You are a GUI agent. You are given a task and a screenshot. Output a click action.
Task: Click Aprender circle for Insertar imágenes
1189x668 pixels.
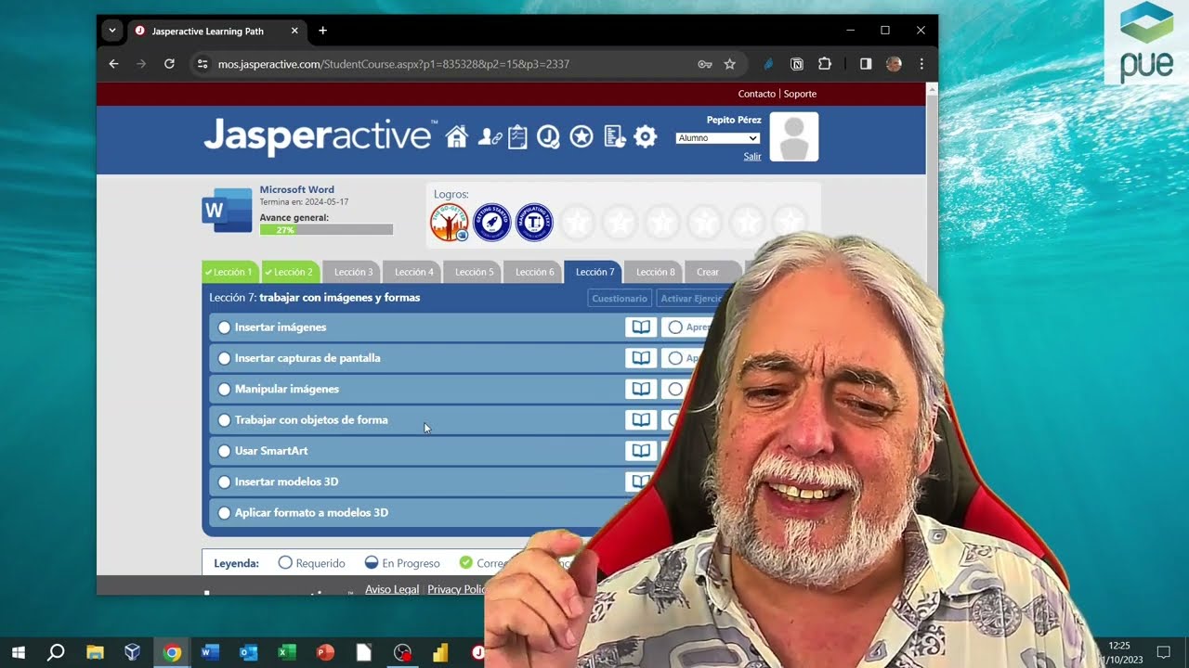(x=675, y=328)
